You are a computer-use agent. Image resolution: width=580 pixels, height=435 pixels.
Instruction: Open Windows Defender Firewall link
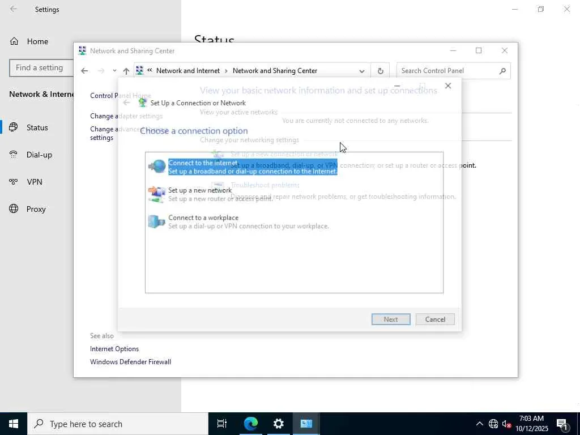130,362
